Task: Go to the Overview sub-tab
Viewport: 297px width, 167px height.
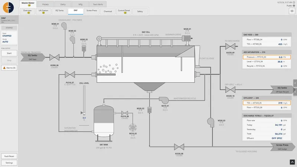Action: click(x=27, y=12)
